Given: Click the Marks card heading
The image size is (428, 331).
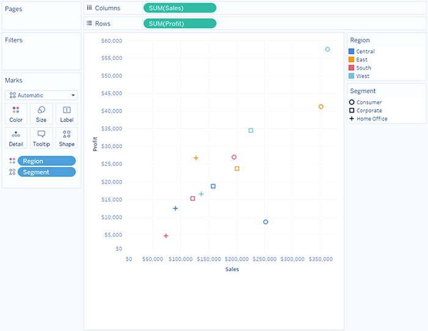Looking at the screenshot, I should pyautogui.click(x=13, y=80).
